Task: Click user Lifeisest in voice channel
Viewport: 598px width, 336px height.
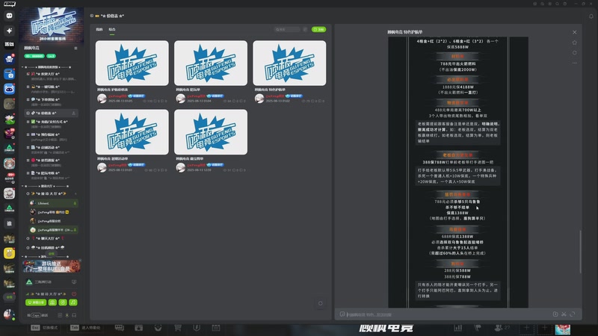Action: (53, 203)
